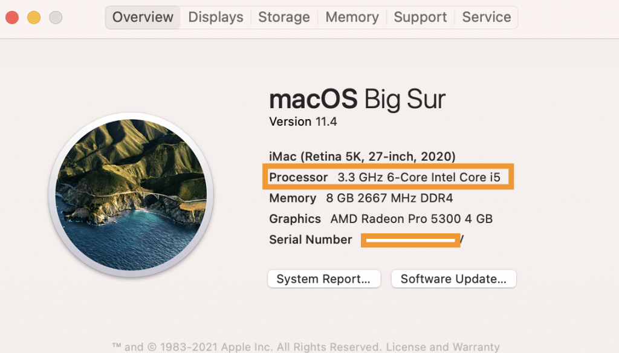Click the yellow minimize window button
619x353 pixels.
(x=33, y=18)
